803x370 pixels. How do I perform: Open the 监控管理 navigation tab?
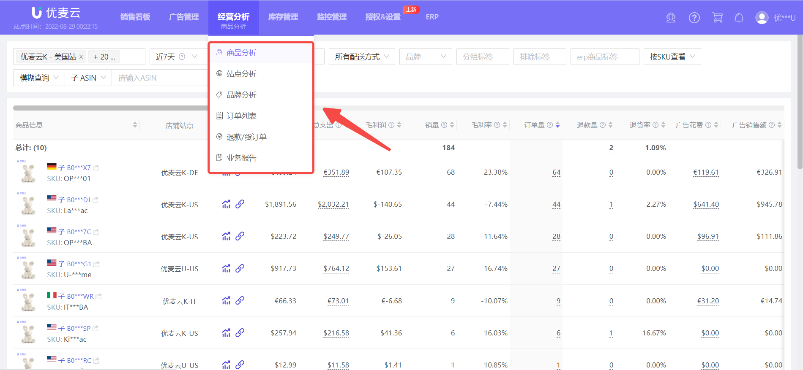pyautogui.click(x=332, y=17)
